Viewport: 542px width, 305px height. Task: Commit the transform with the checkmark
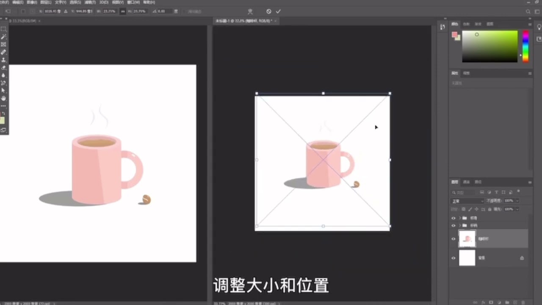pos(278,11)
